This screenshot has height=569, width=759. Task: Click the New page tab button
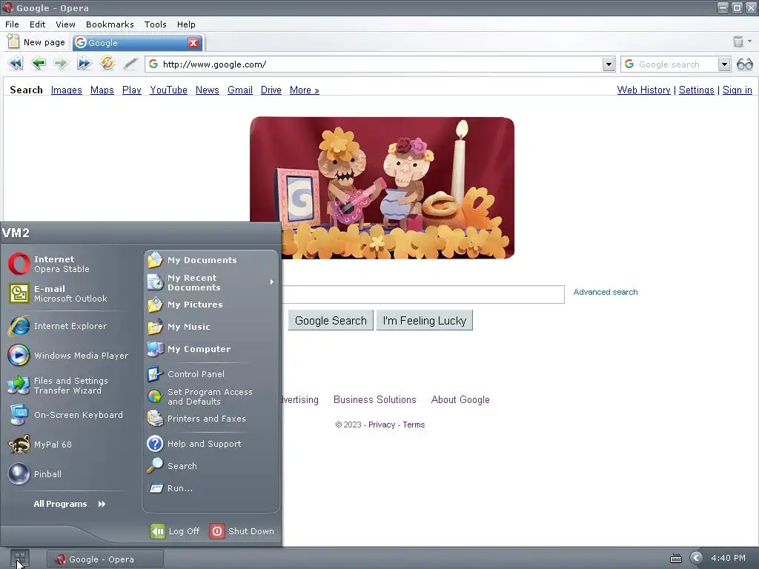(x=37, y=42)
